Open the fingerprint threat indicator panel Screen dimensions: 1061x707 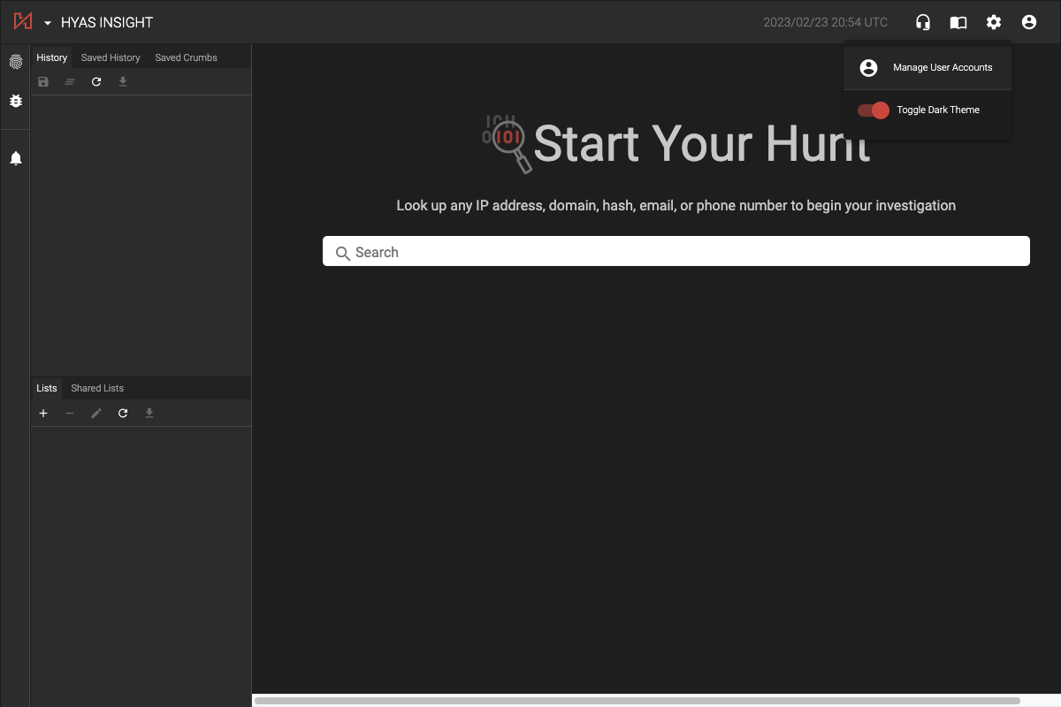[15, 62]
